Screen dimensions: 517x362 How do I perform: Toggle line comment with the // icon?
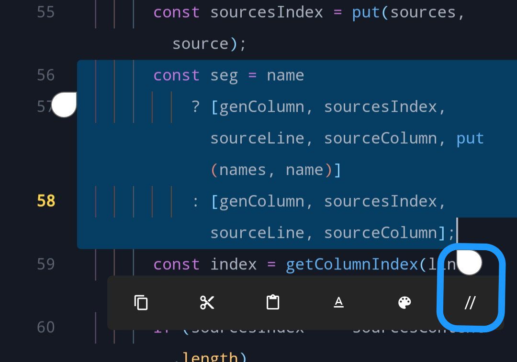coord(470,302)
